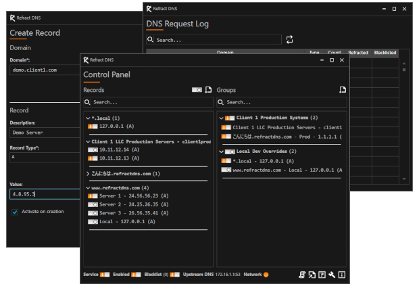Toggle the Records header master switch

(197, 89)
